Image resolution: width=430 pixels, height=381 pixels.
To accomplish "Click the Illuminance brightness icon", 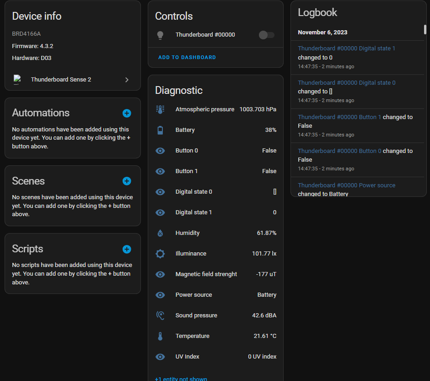I will (x=160, y=254).
